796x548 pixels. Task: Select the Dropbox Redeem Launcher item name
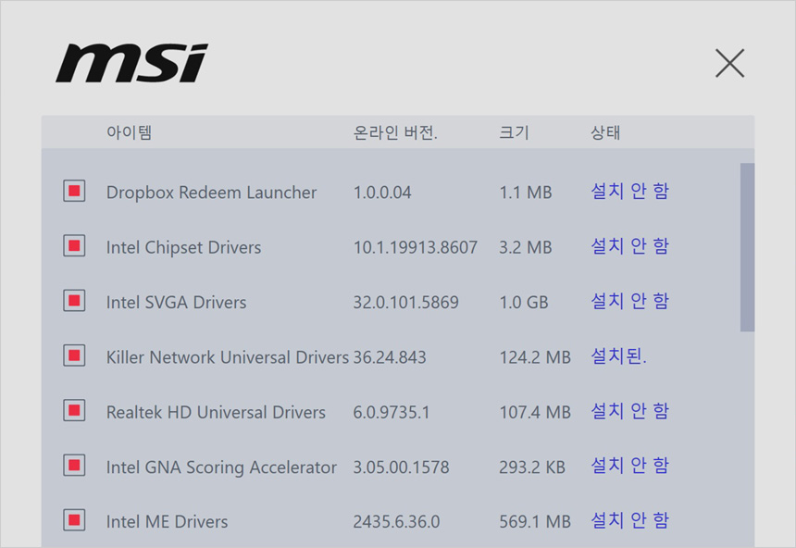[x=211, y=193]
